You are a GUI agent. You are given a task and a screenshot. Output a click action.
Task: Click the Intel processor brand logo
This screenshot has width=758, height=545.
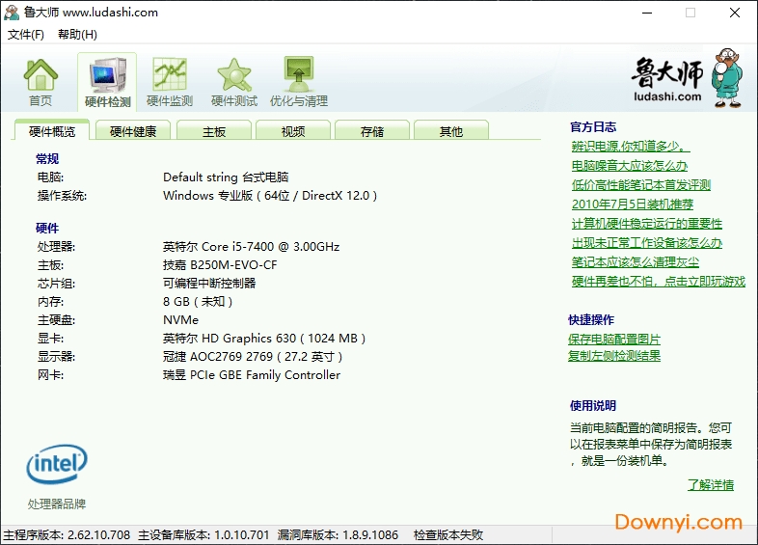point(57,464)
